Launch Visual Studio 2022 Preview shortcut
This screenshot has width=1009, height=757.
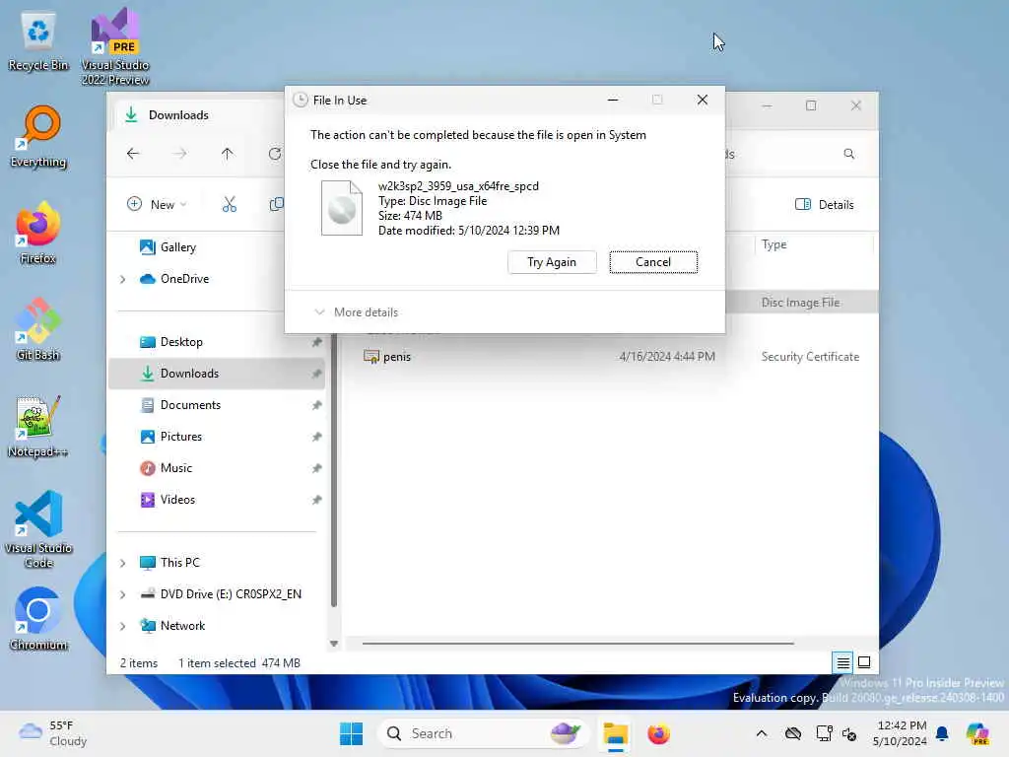pyautogui.click(x=115, y=46)
